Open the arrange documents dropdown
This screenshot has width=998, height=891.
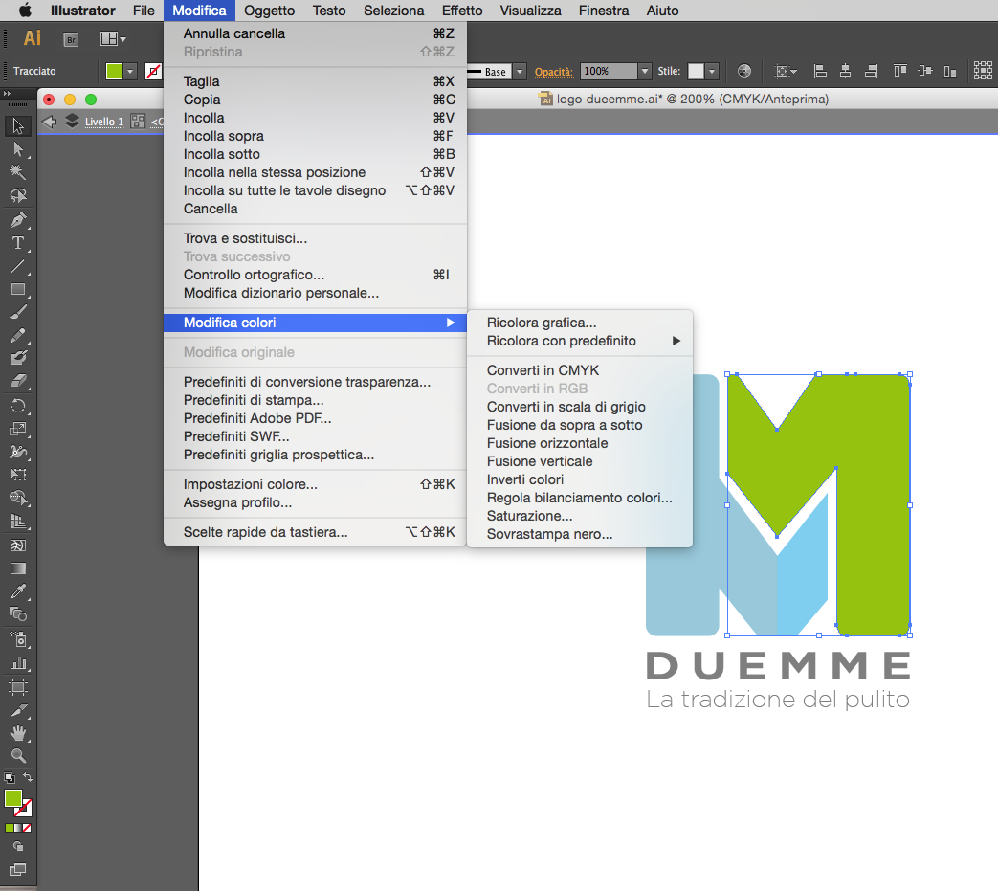pyautogui.click(x=113, y=39)
